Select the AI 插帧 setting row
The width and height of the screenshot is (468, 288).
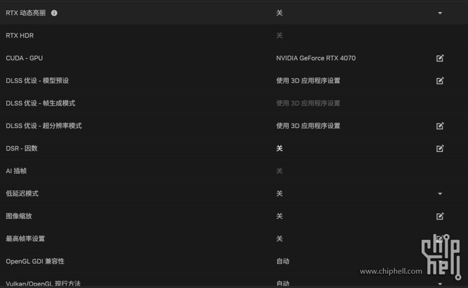pos(16,171)
